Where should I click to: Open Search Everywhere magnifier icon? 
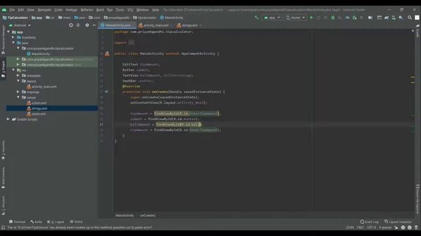pyautogui.click(x=409, y=18)
